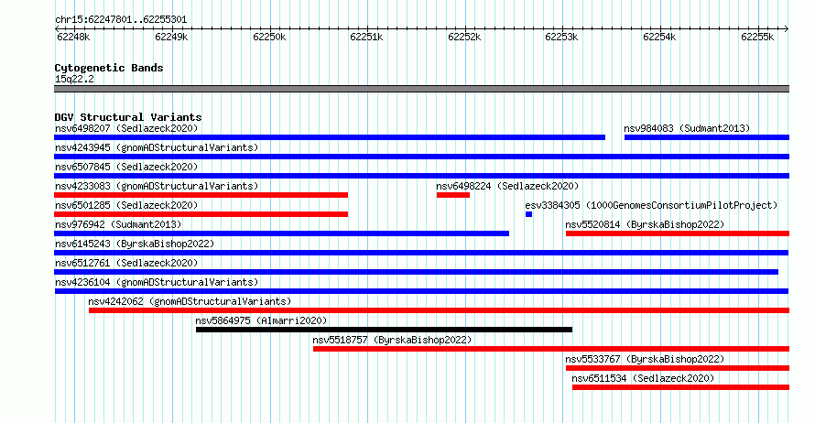The height and width of the screenshot is (423, 815).
Task: Select the red nsv4242062 variant bar
Action: (x=440, y=310)
